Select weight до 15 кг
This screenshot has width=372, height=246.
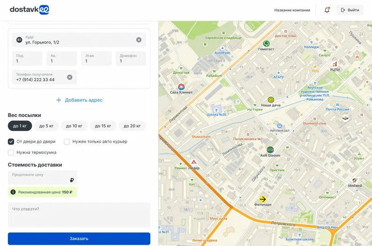[103, 126]
